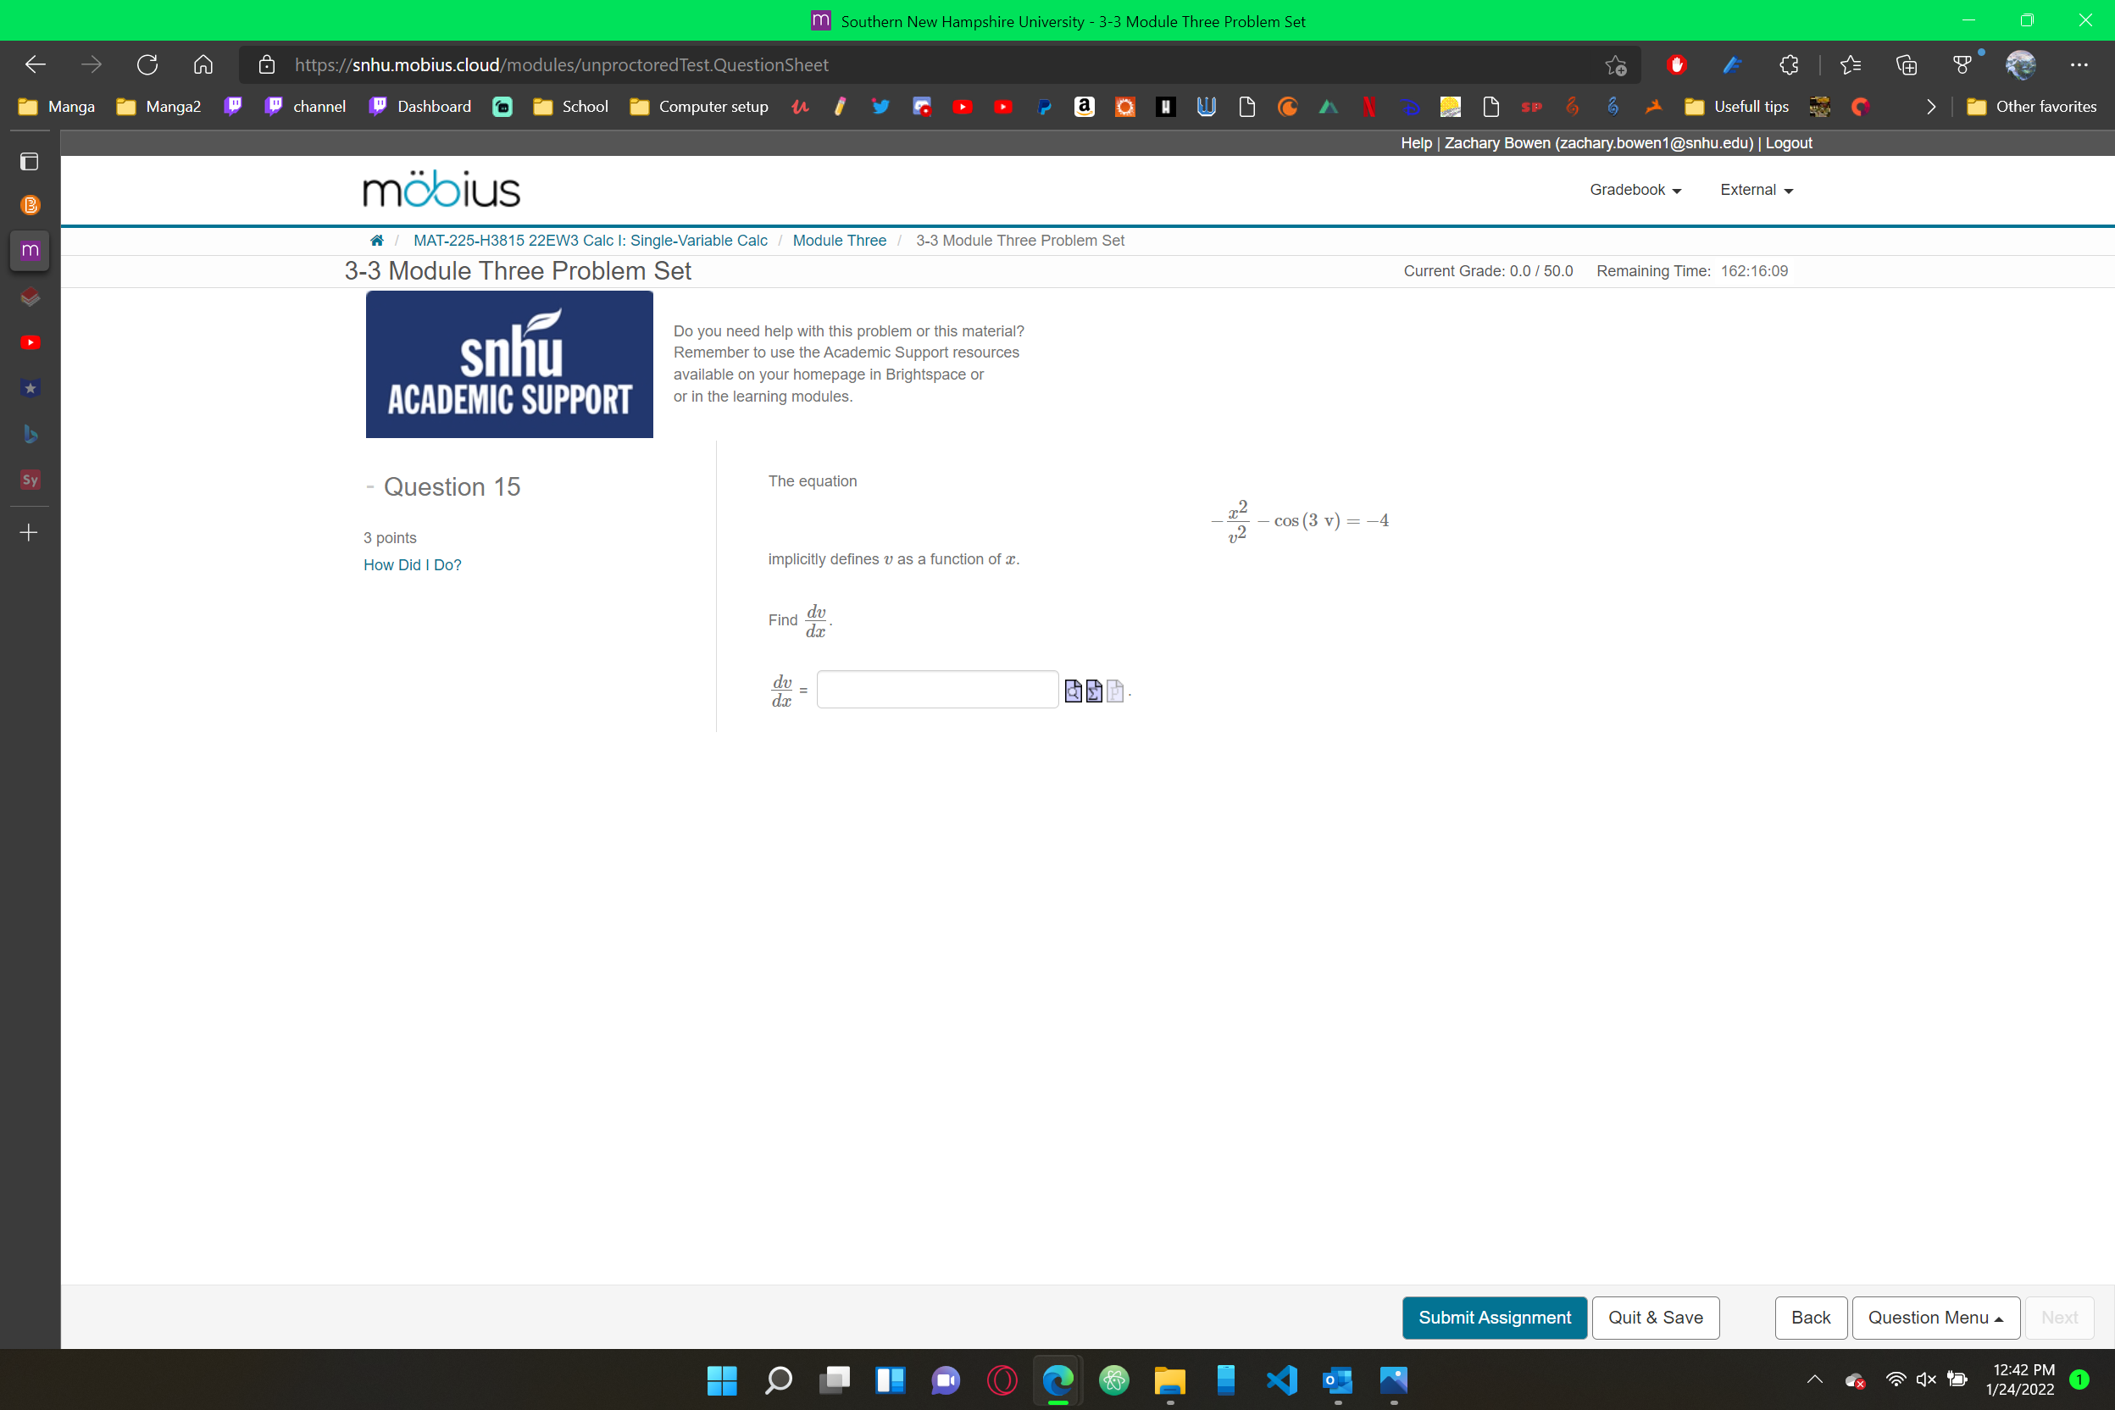Click the dv/dx answer input field
The image size is (2115, 1410).
pos(937,690)
